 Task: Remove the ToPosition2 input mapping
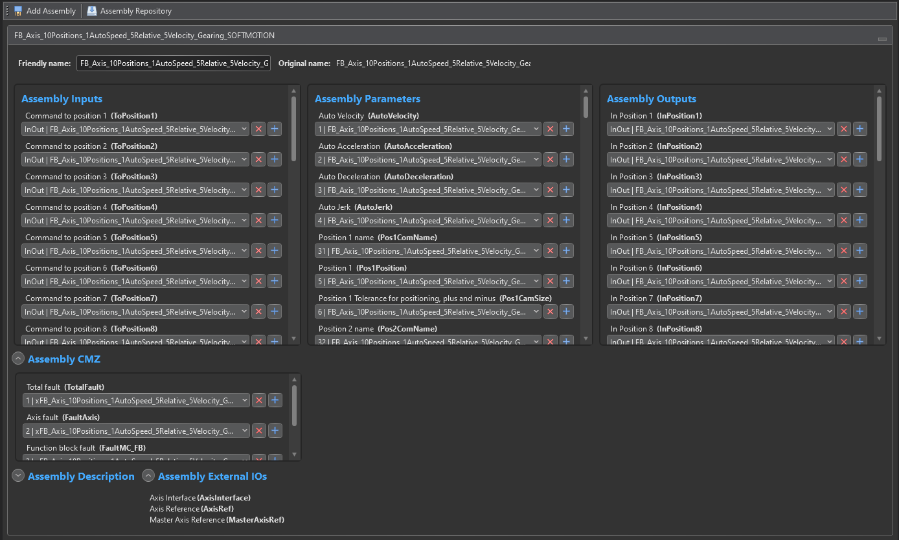[x=258, y=159]
